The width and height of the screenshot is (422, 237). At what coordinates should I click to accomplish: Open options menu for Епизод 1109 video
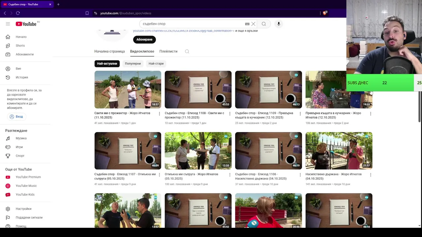[x=300, y=114]
